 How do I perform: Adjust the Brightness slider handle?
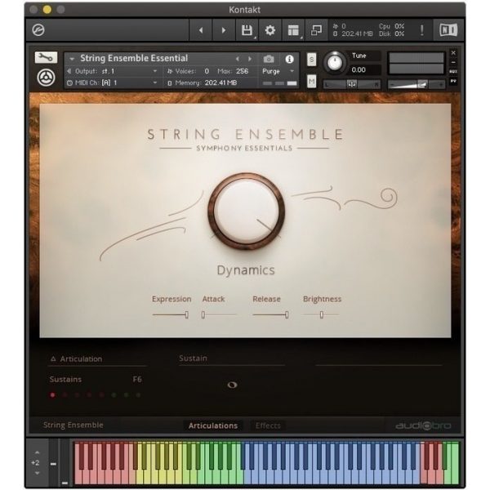pyautogui.click(x=322, y=315)
